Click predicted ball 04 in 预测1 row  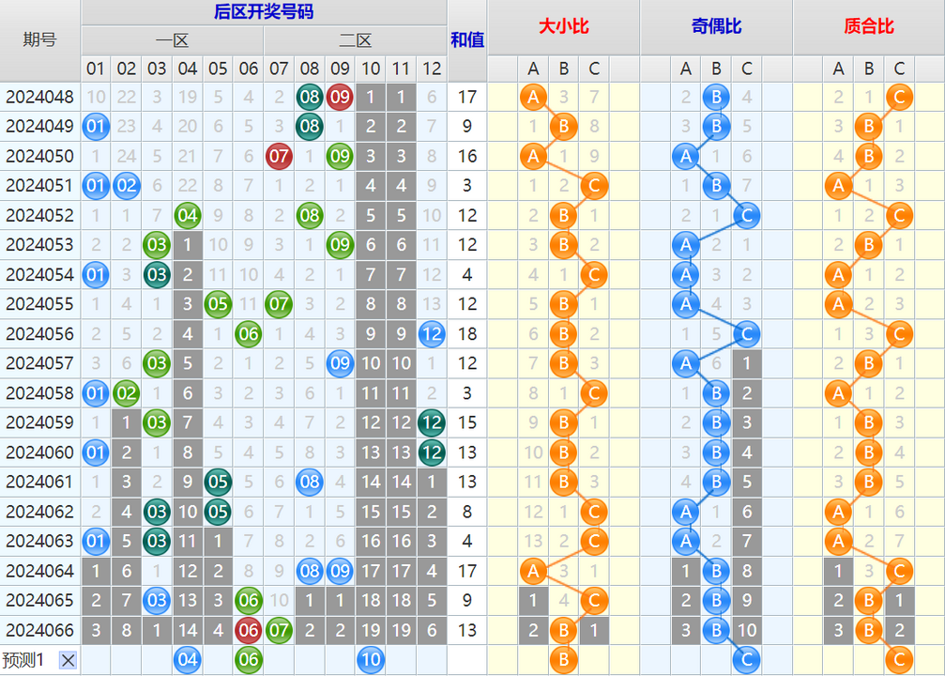(188, 660)
